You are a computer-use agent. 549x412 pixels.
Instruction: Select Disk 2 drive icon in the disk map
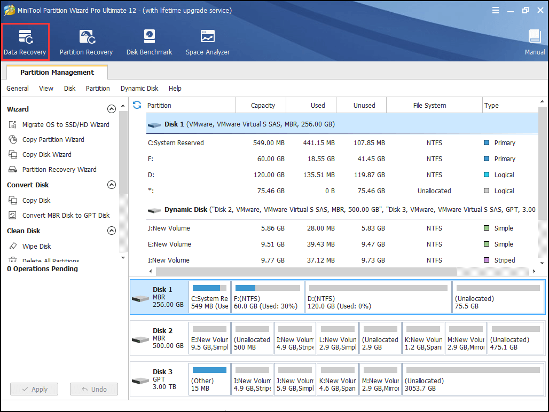point(140,339)
